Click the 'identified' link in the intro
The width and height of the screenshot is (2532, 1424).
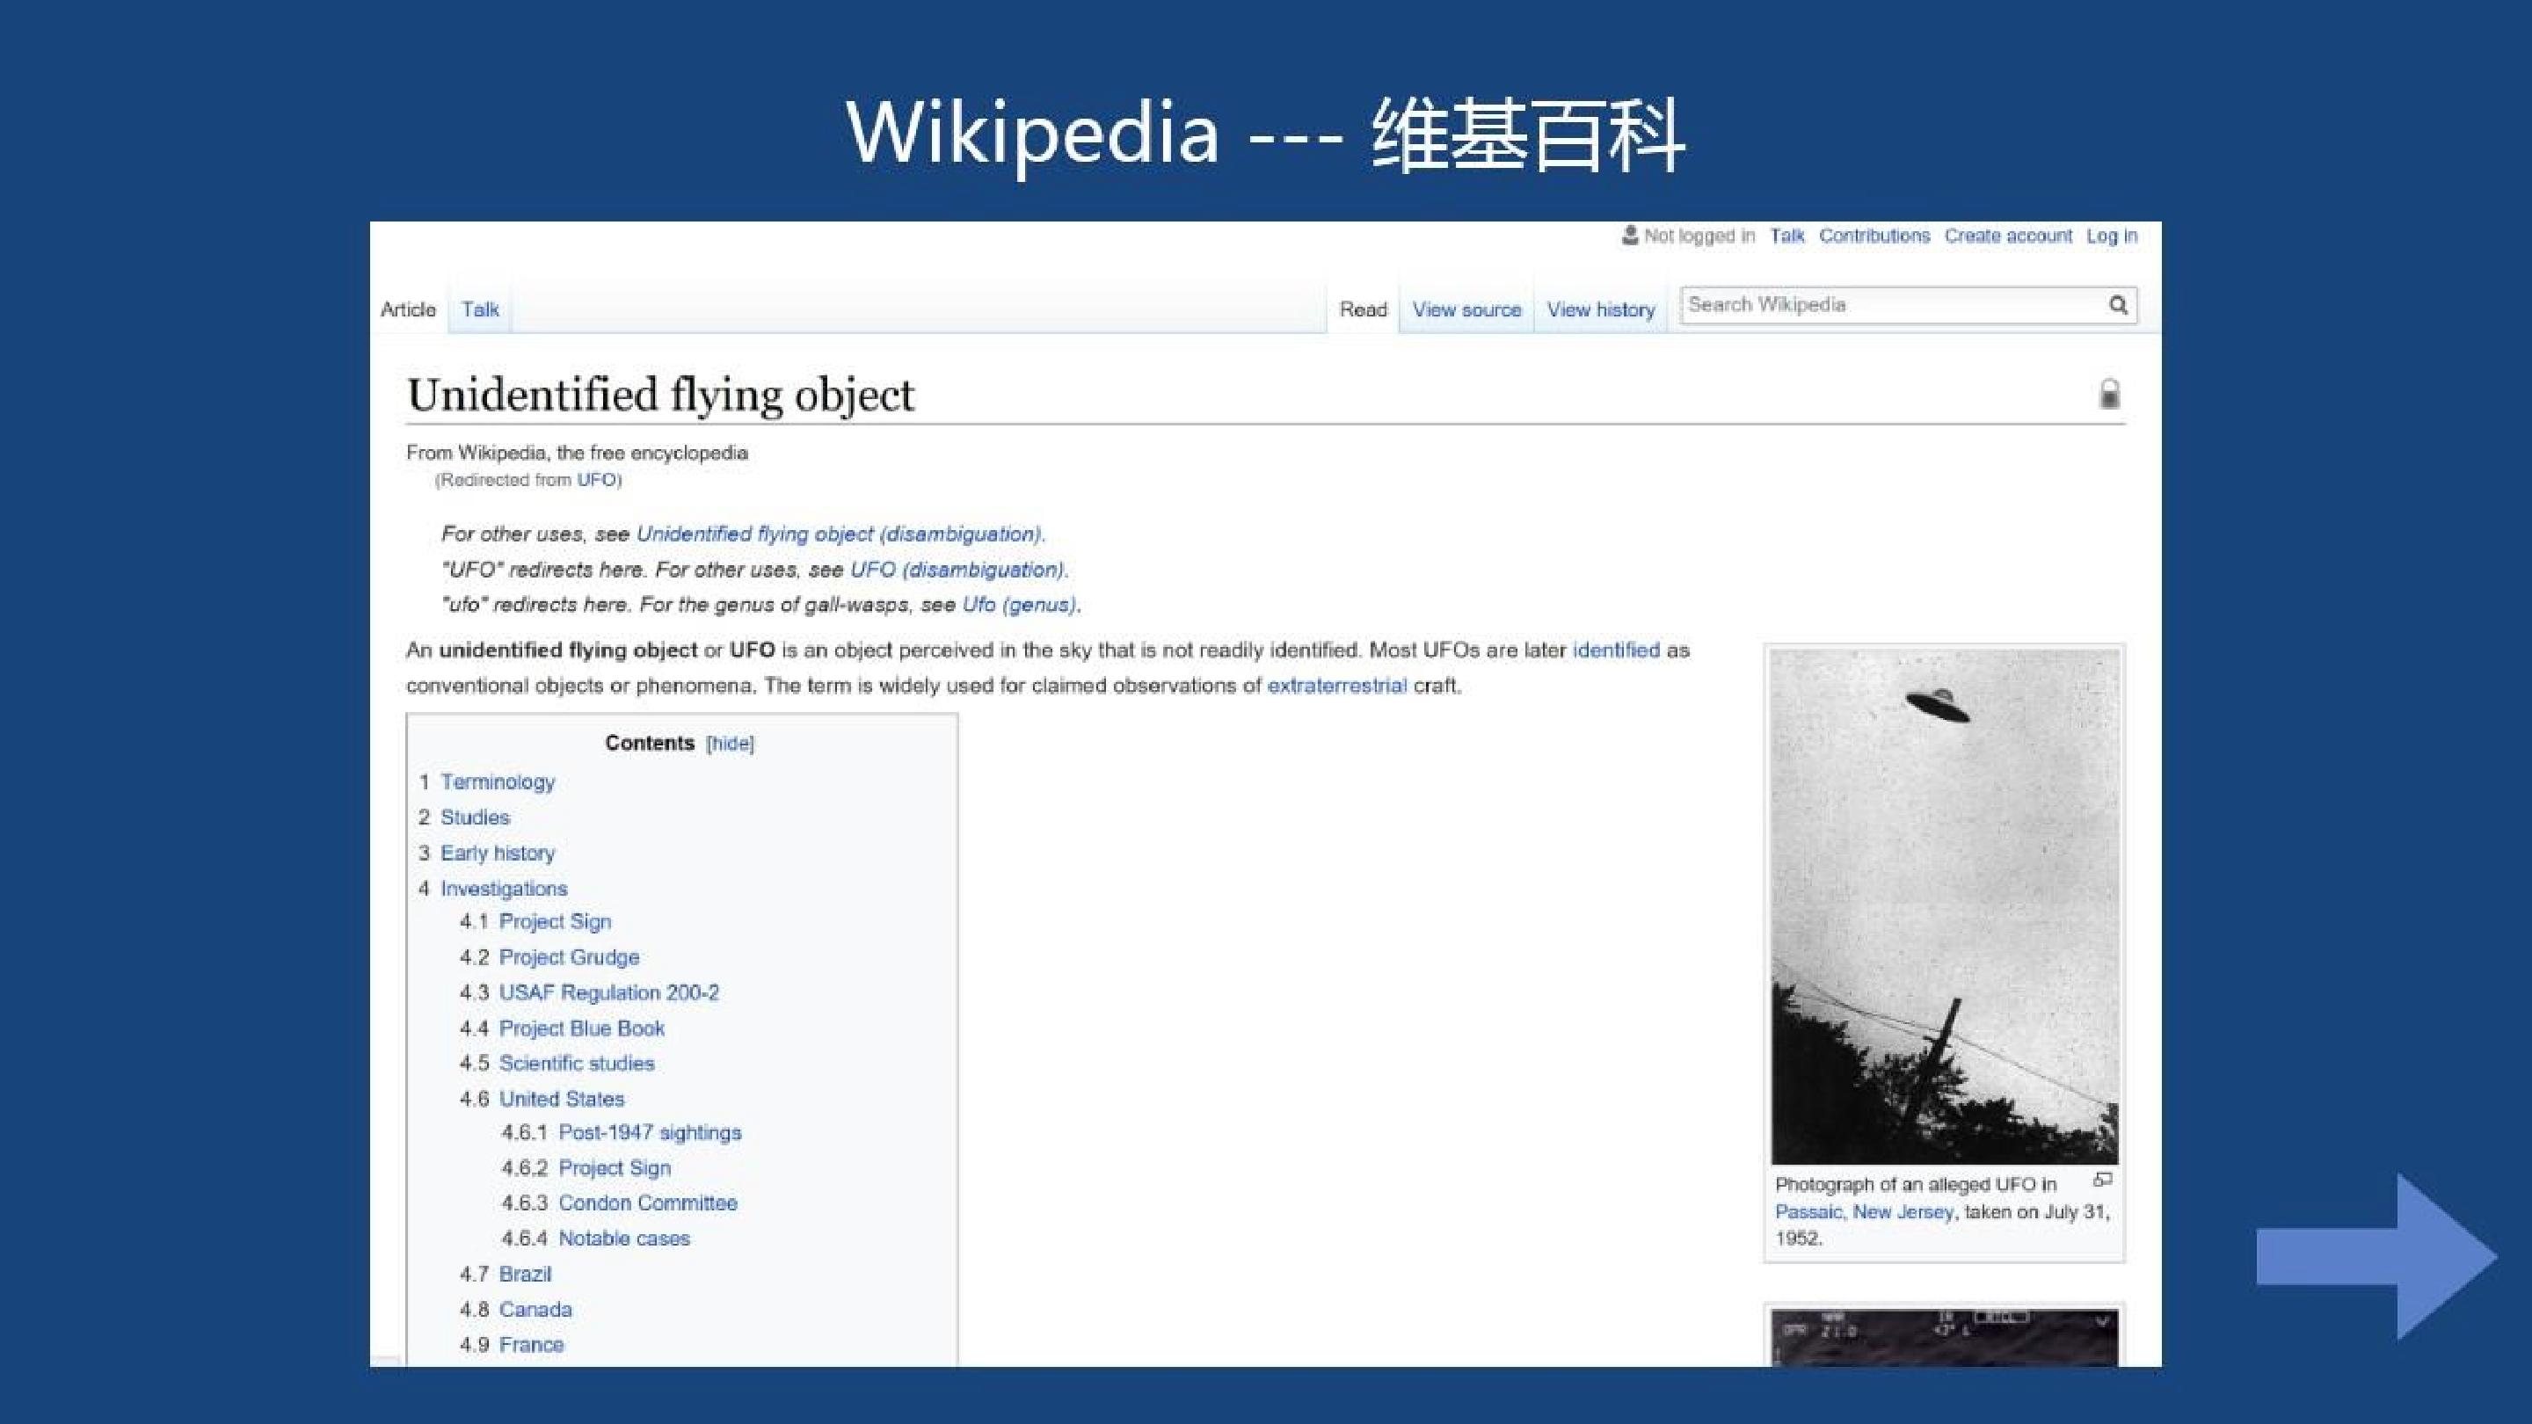tap(1616, 650)
